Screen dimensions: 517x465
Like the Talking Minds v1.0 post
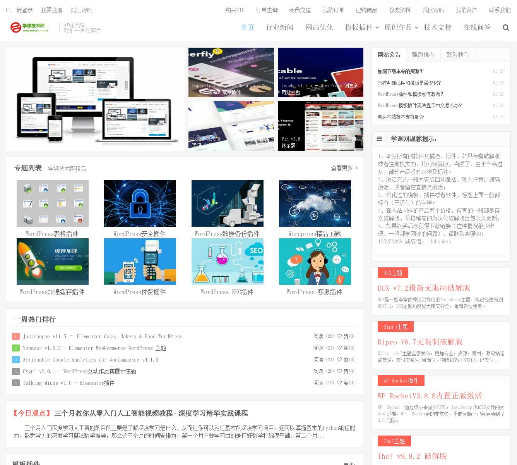click(x=346, y=383)
